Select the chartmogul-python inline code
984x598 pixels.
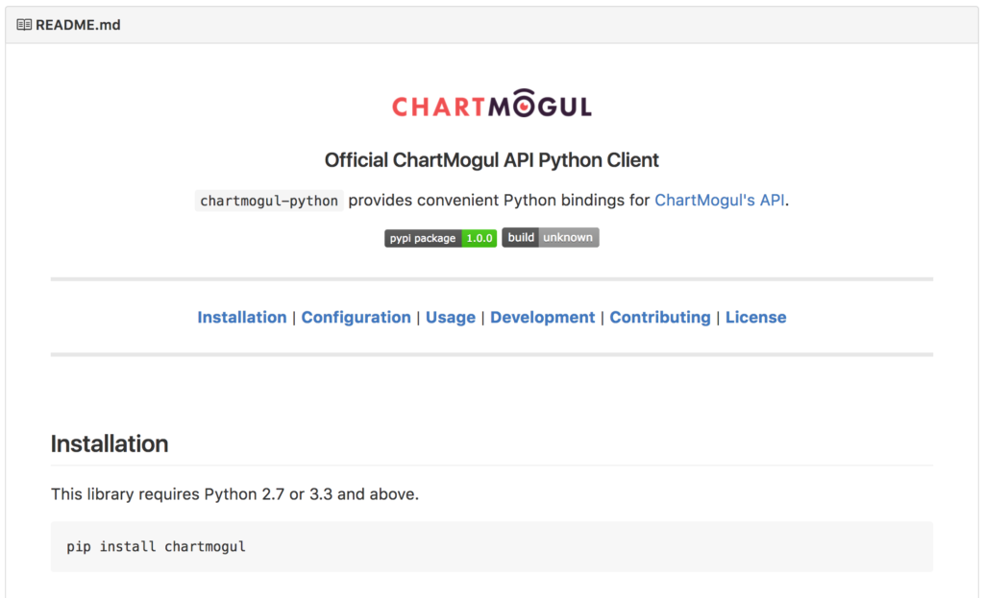(x=269, y=201)
